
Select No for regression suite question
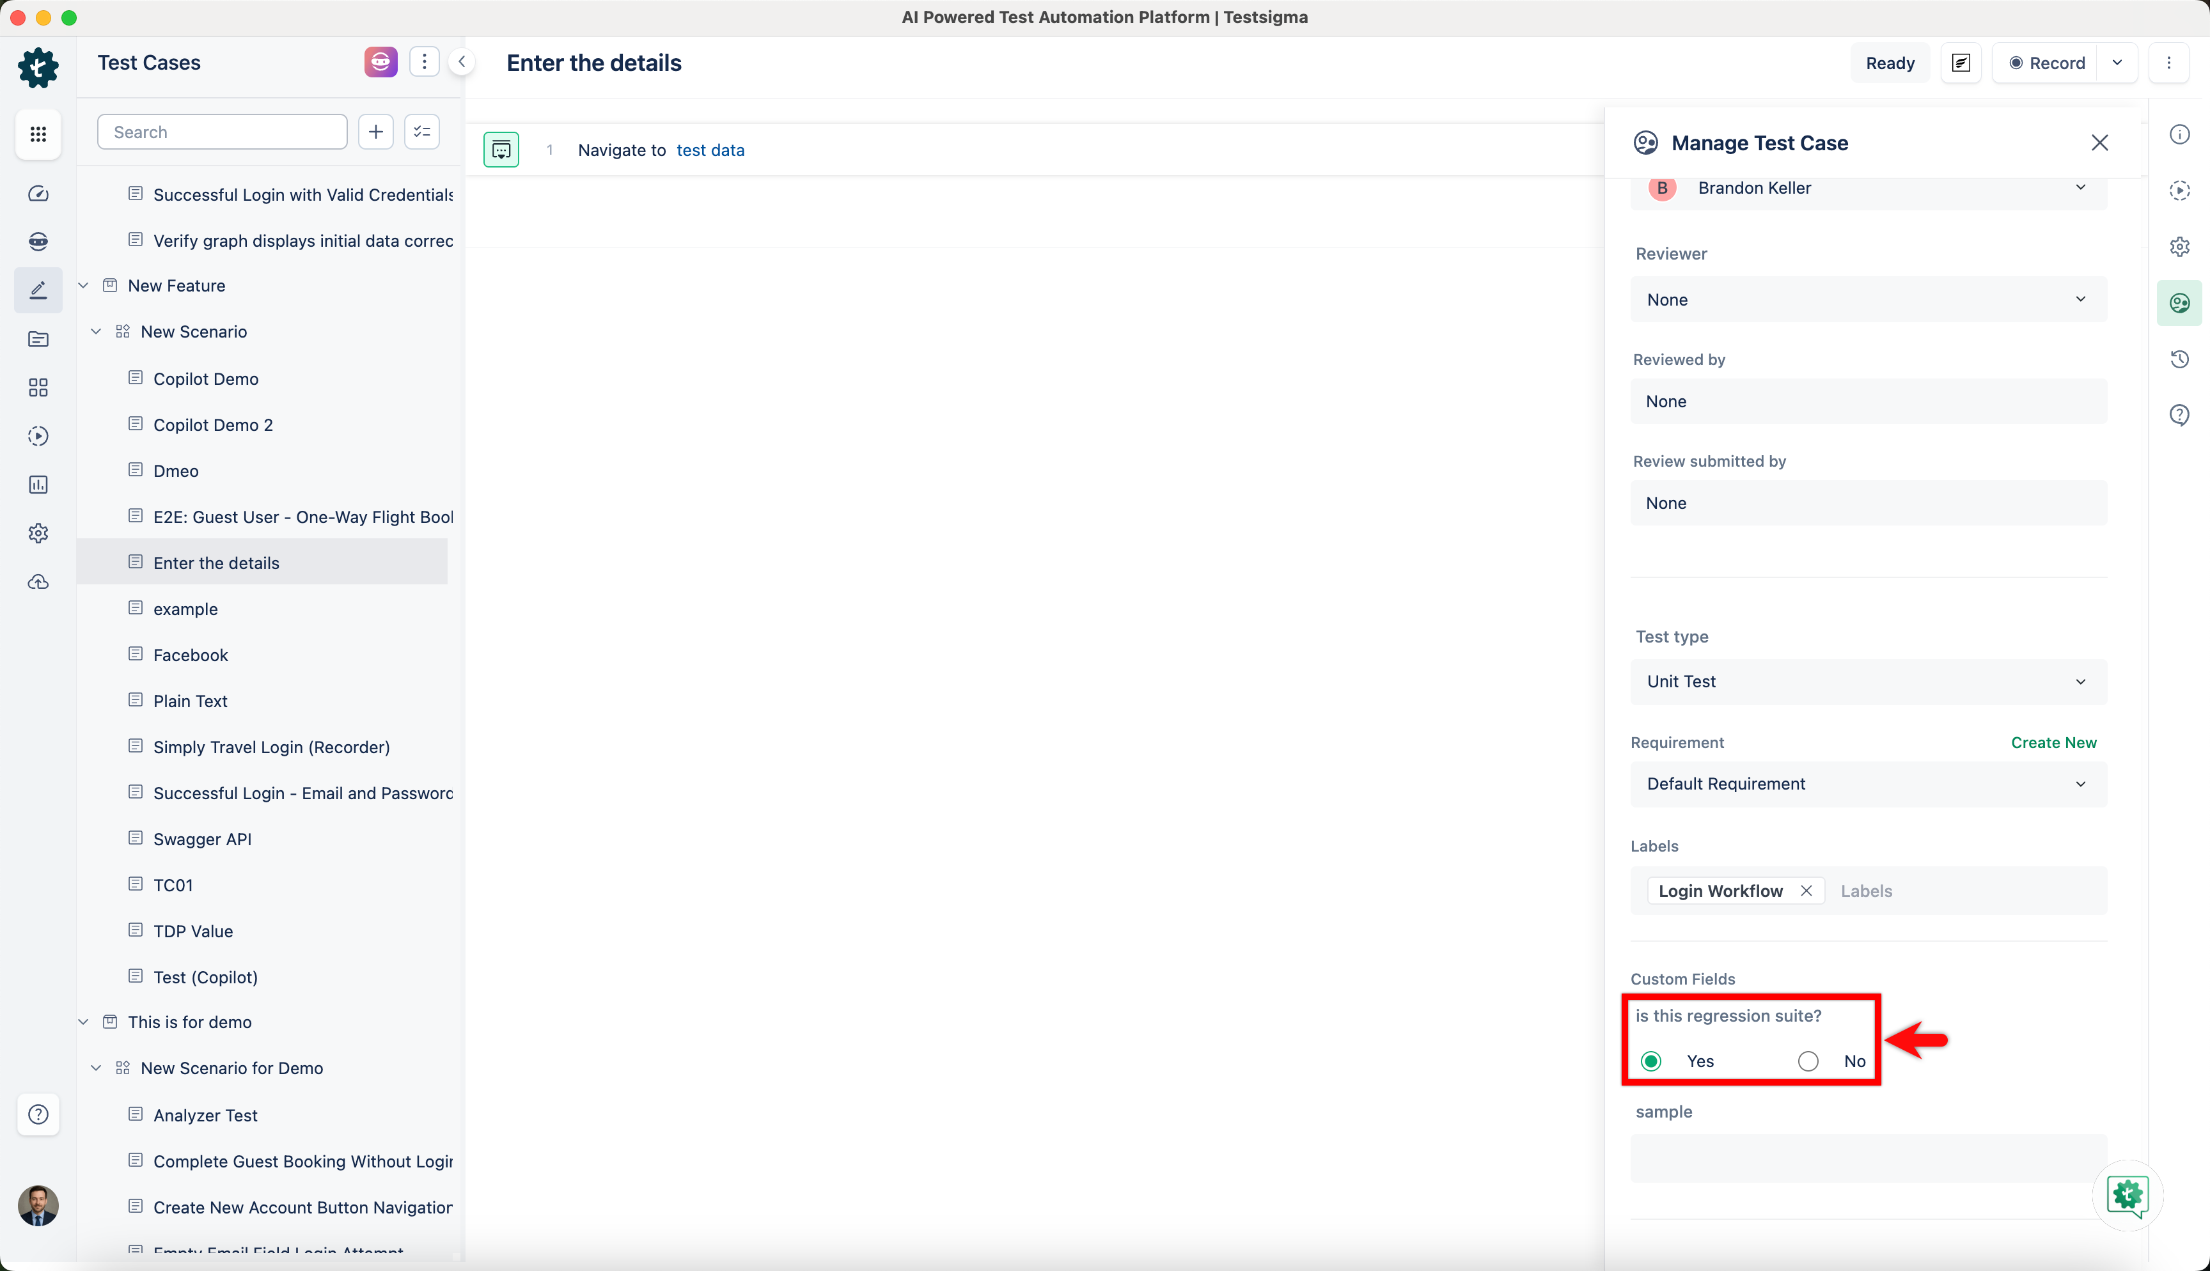point(1808,1061)
